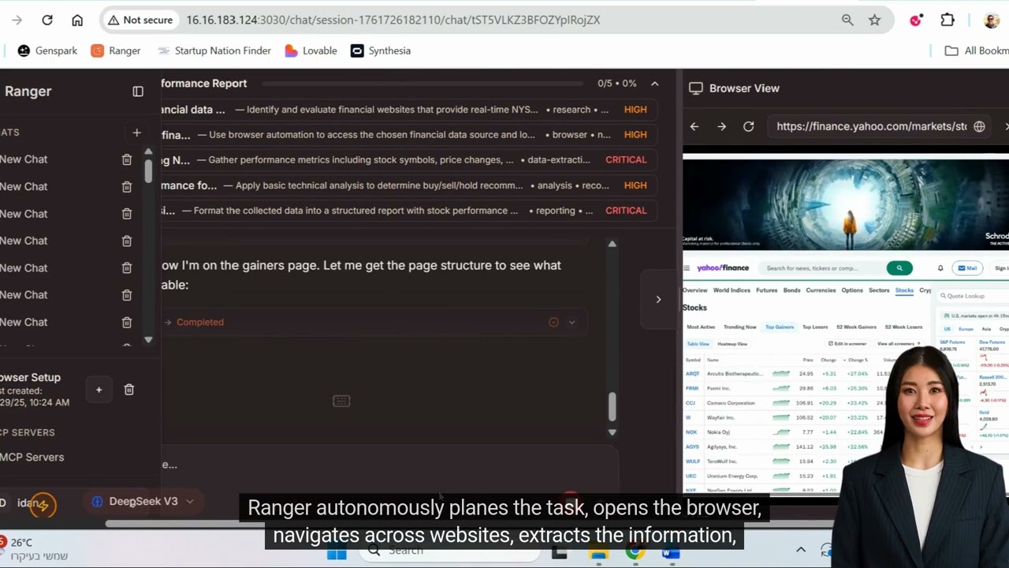Go back in the Browser View panel
The image size is (1009, 568).
pyautogui.click(x=694, y=126)
